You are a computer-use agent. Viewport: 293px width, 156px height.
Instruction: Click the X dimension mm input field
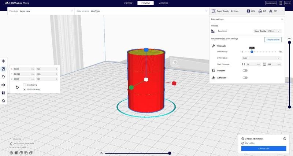(24, 69)
